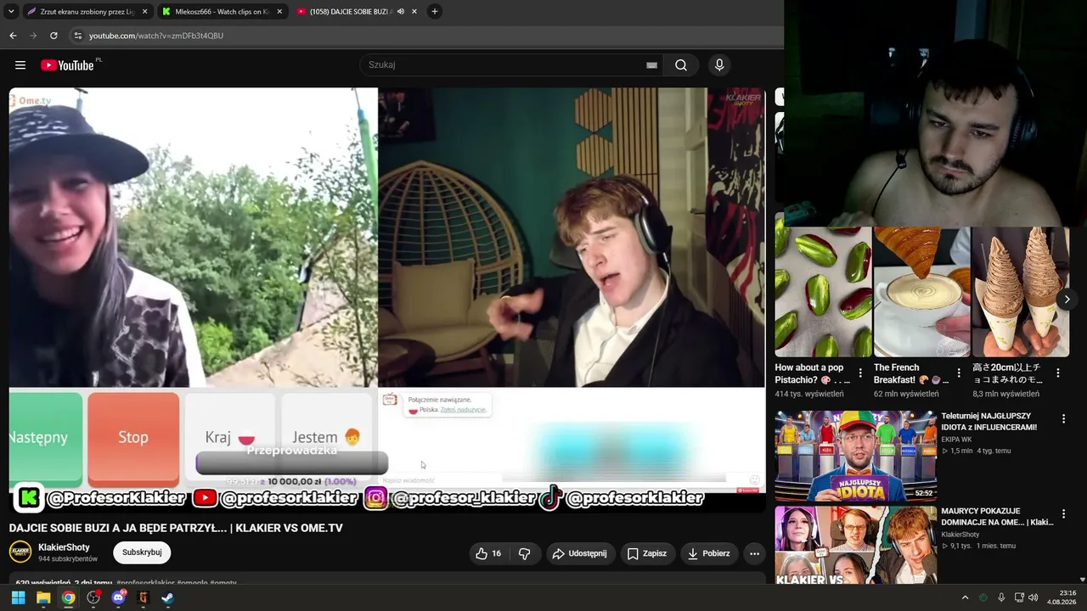Image resolution: width=1087 pixels, height=611 pixels.
Task: Dislike the video with thumbs down
Action: tap(524, 553)
